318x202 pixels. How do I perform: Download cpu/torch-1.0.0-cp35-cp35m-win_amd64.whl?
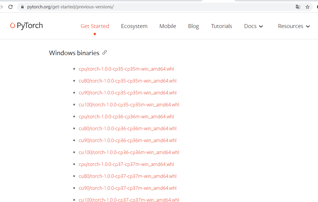click(x=126, y=69)
